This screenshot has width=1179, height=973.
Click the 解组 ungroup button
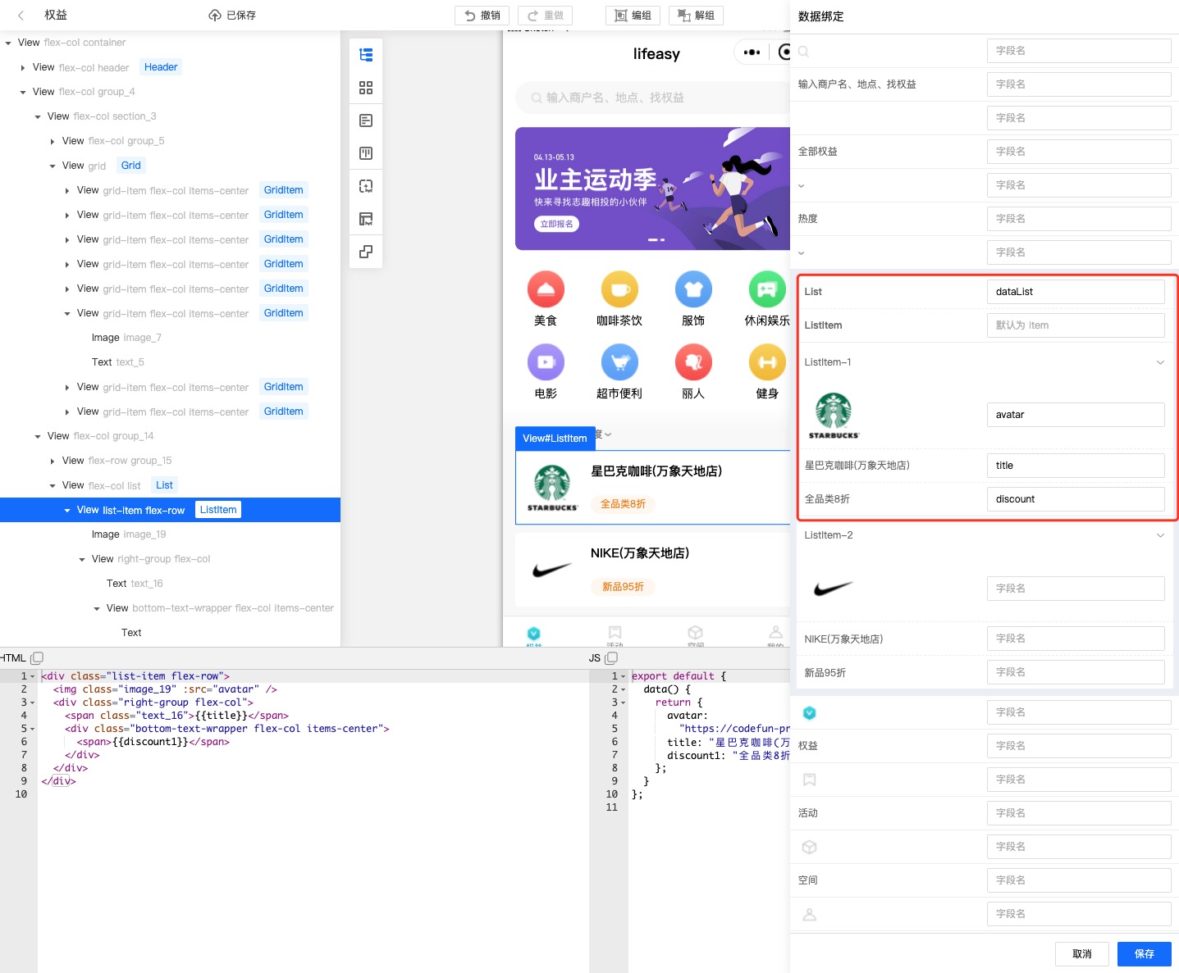click(x=696, y=16)
